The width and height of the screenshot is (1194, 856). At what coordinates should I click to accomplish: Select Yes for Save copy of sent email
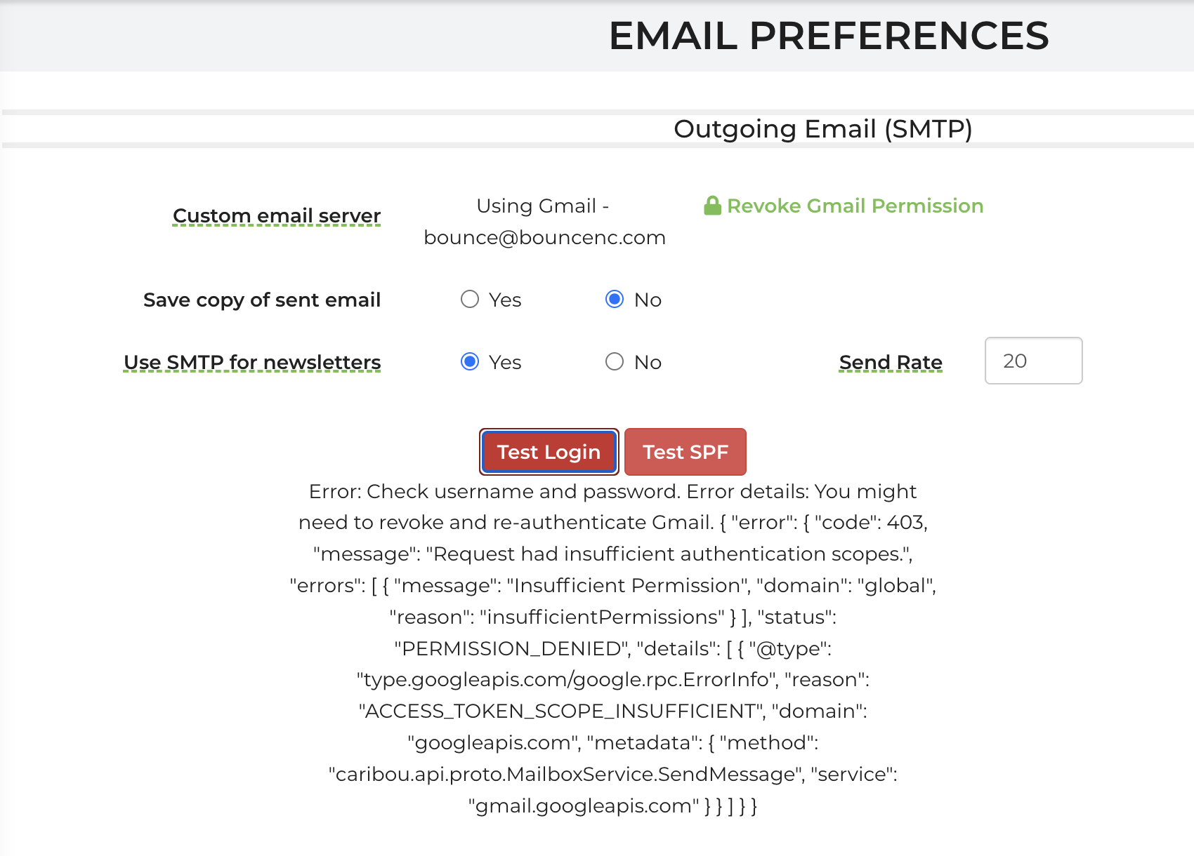[470, 300]
